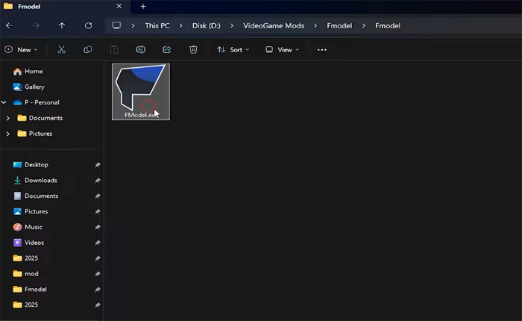Add a new tab with plus button
Viewport: 522px width, 321px height.
pyautogui.click(x=143, y=6)
